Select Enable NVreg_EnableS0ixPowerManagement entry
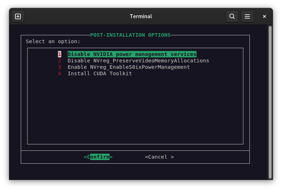Viewport: 282px width, 190px height. click(x=128, y=67)
